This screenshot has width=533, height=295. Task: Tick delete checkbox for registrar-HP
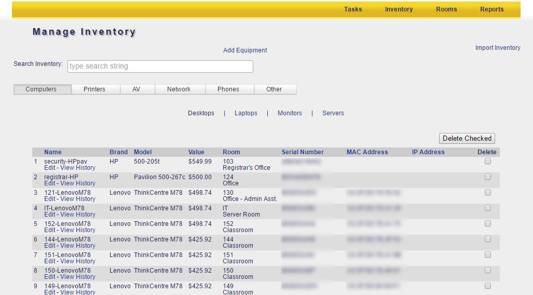[x=487, y=177]
